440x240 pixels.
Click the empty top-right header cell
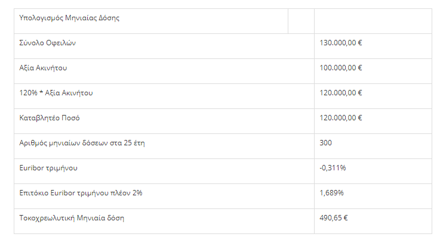372,21
